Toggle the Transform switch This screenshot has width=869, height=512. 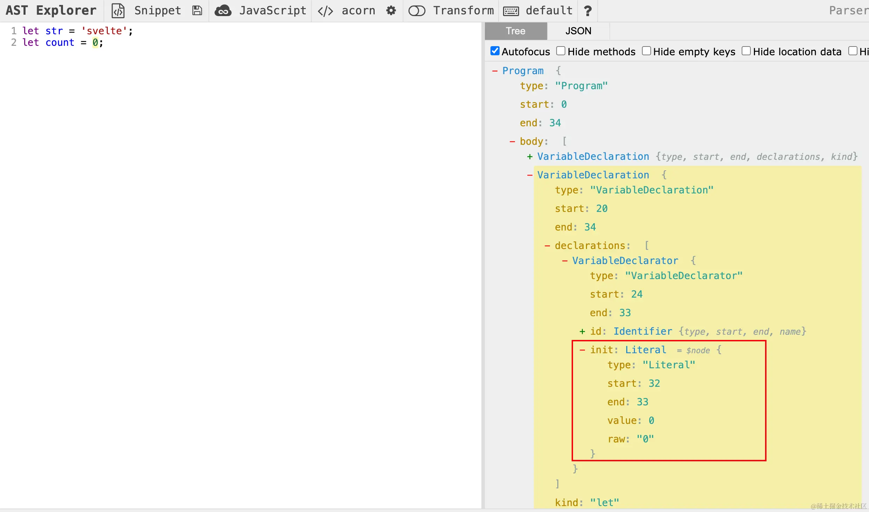point(417,11)
